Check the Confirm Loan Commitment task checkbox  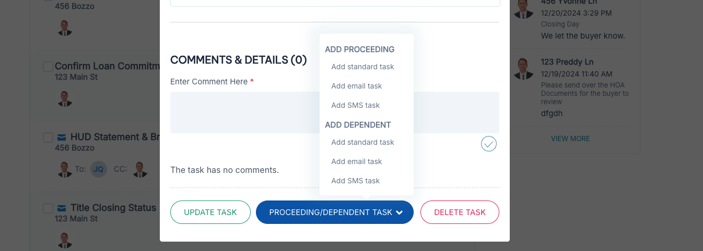[48, 67]
